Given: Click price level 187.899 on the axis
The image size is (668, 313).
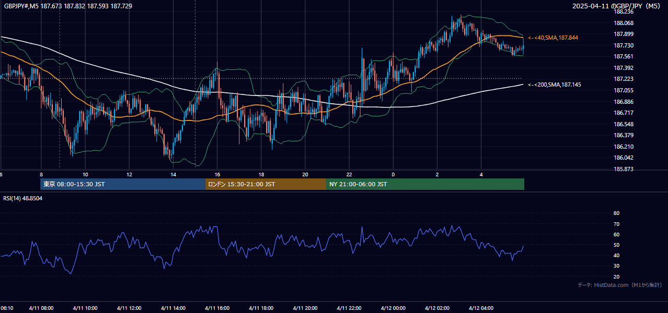Looking at the screenshot, I should coord(624,34).
